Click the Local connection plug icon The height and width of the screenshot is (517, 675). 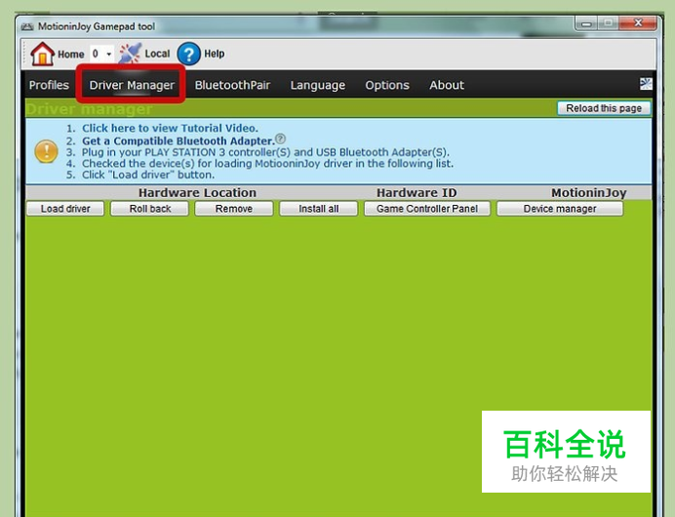(x=130, y=54)
